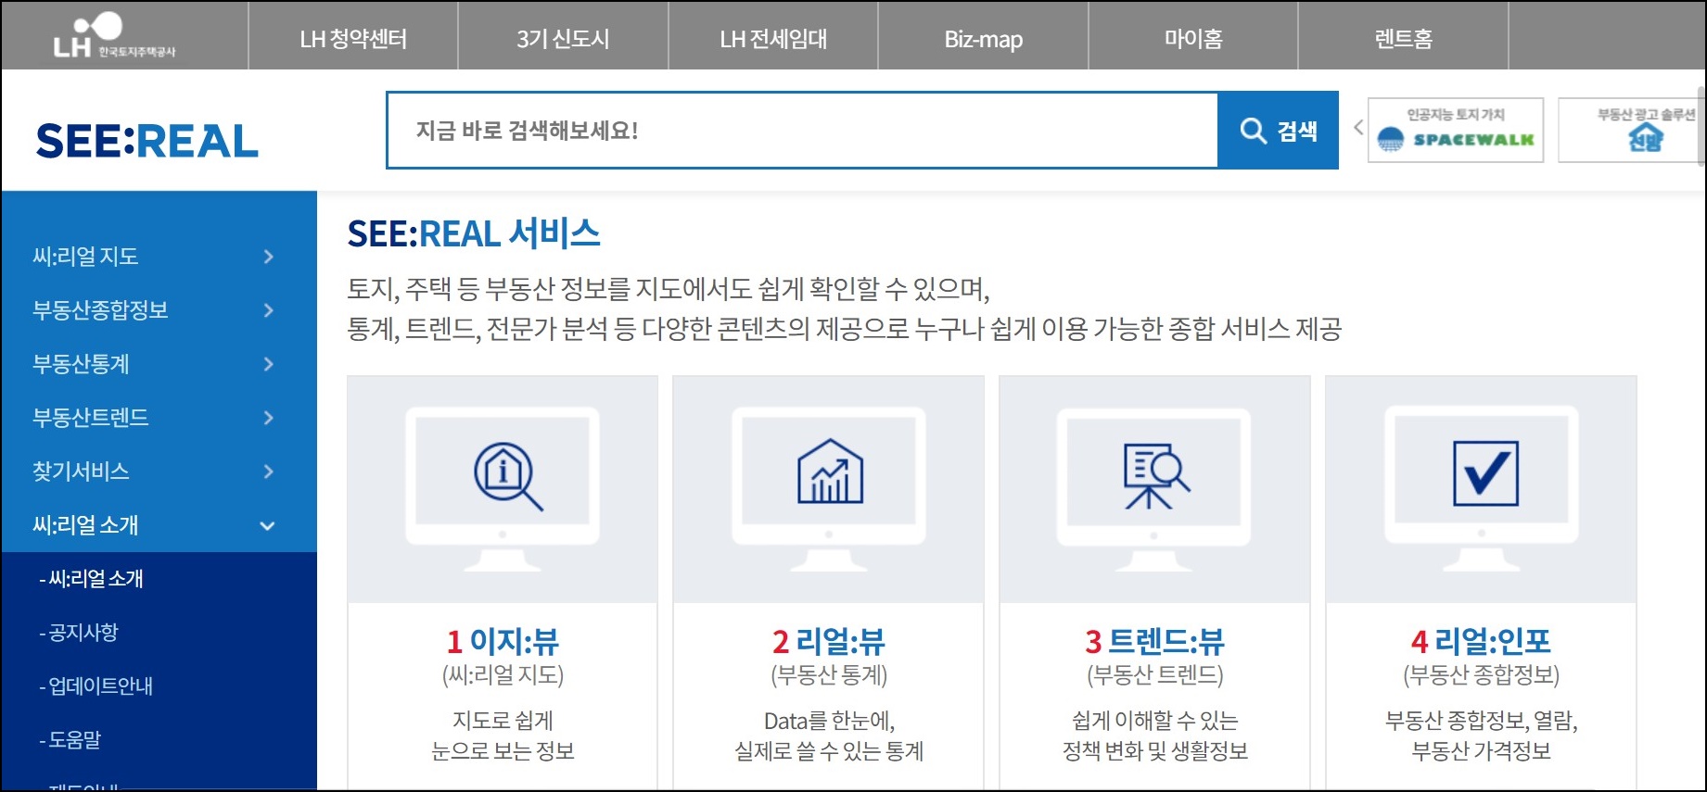Screen dimensions: 1707x792
Task: Click the 2 리얼:뷰 card title
Action: [x=829, y=641]
